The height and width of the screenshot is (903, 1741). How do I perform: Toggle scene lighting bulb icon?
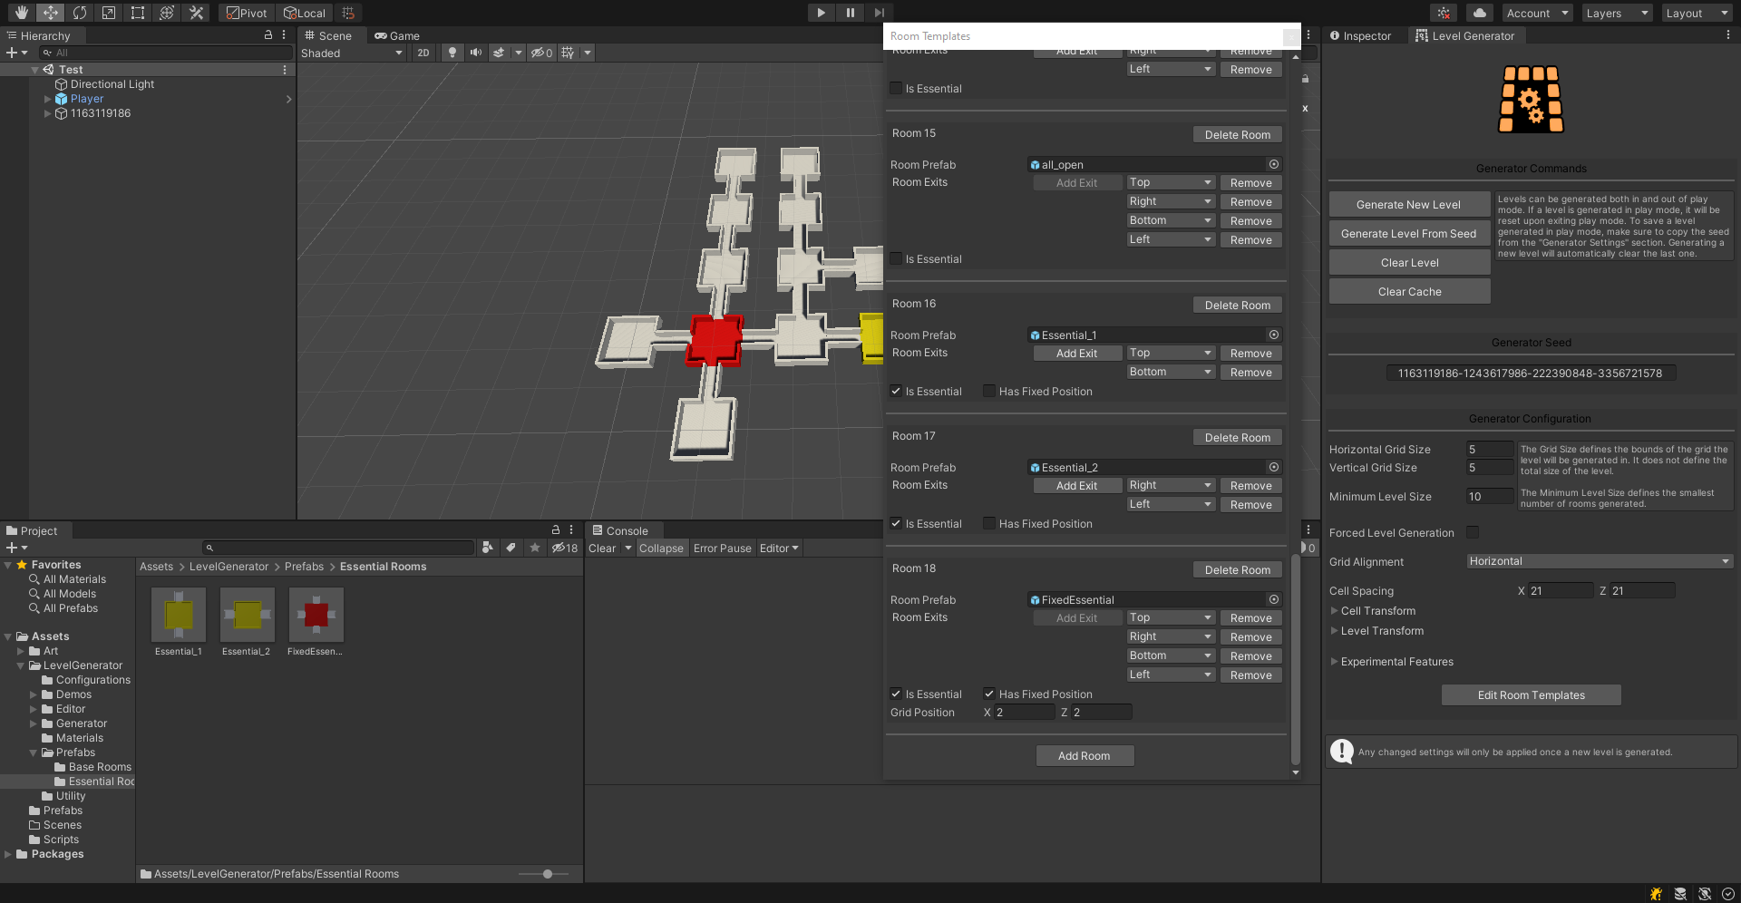point(452,53)
